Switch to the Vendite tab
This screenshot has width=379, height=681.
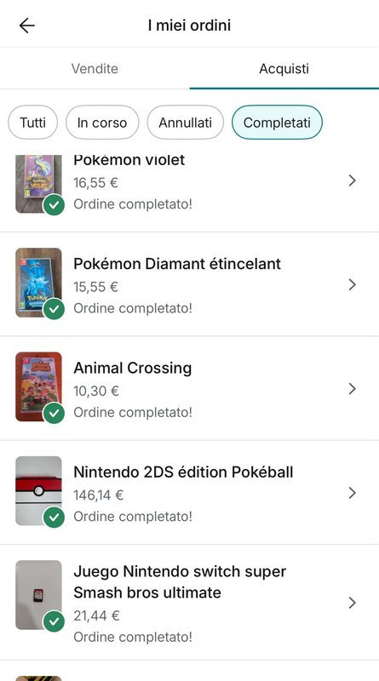[x=95, y=69]
